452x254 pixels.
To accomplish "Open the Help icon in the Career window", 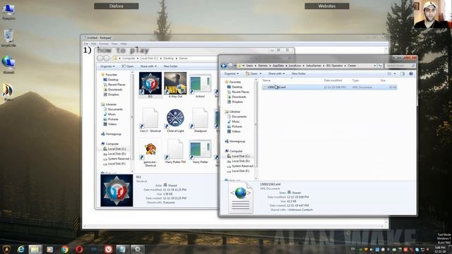I will pos(411,73).
